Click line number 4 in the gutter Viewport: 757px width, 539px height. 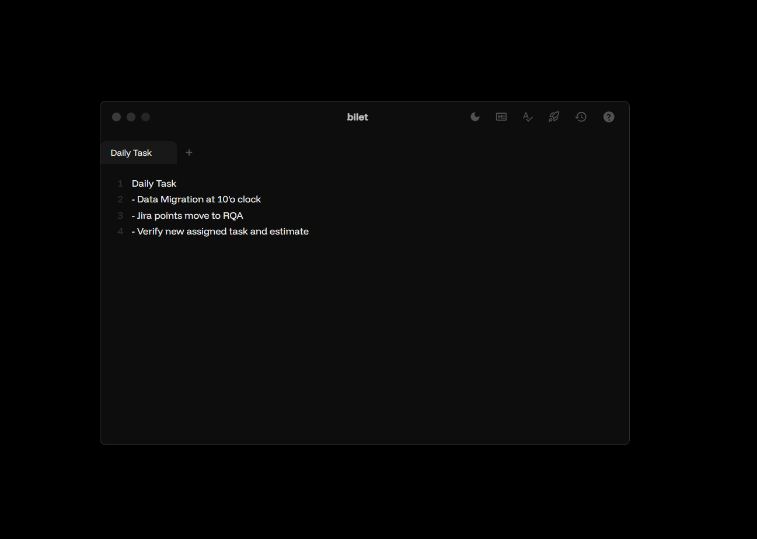pos(120,231)
